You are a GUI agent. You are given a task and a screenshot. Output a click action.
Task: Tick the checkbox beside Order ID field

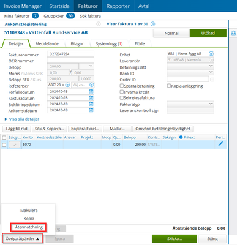[213, 80]
